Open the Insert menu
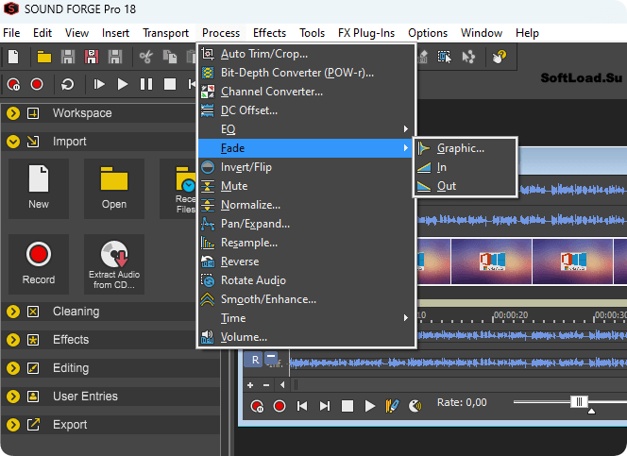The height and width of the screenshot is (456, 627). 115,33
